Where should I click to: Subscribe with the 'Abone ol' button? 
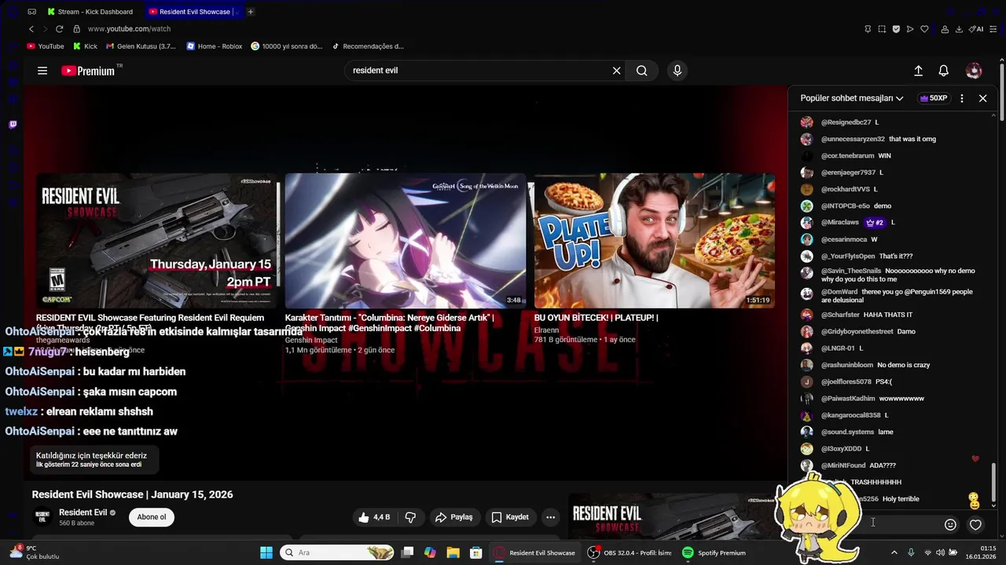[152, 517]
